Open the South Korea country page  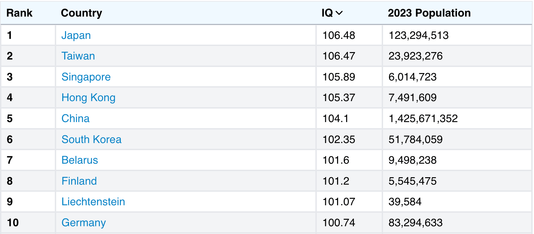coord(91,139)
